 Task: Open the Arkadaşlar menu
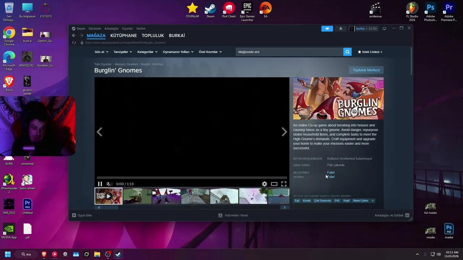[x=111, y=29]
